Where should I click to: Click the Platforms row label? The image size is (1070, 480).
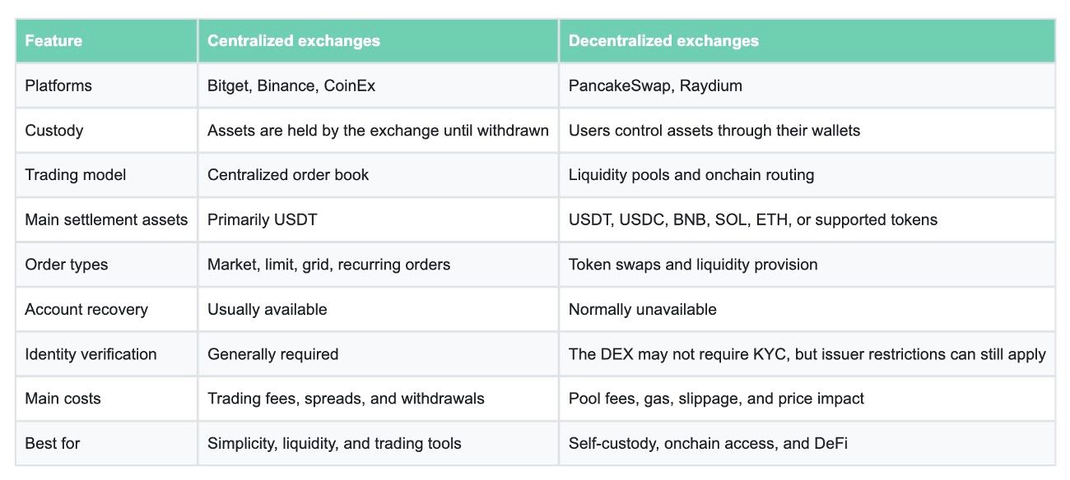pyautogui.click(x=106, y=85)
